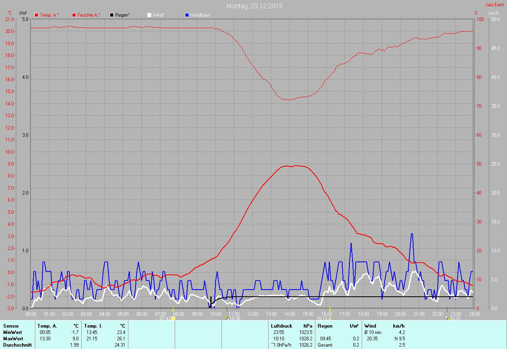Click the red Feuchte A. legend square
The width and height of the screenshot is (507, 349).
point(74,15)
